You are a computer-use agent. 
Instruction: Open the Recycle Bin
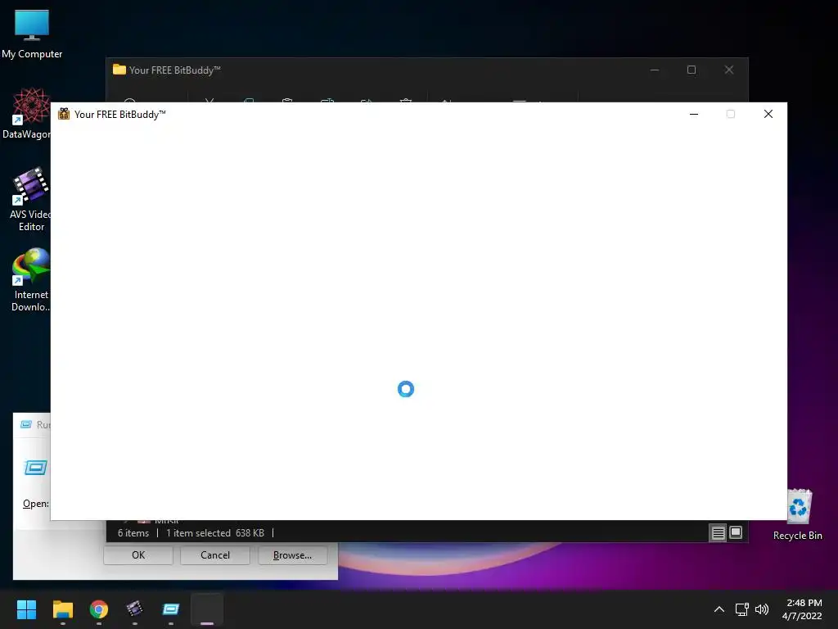(797, 514)
